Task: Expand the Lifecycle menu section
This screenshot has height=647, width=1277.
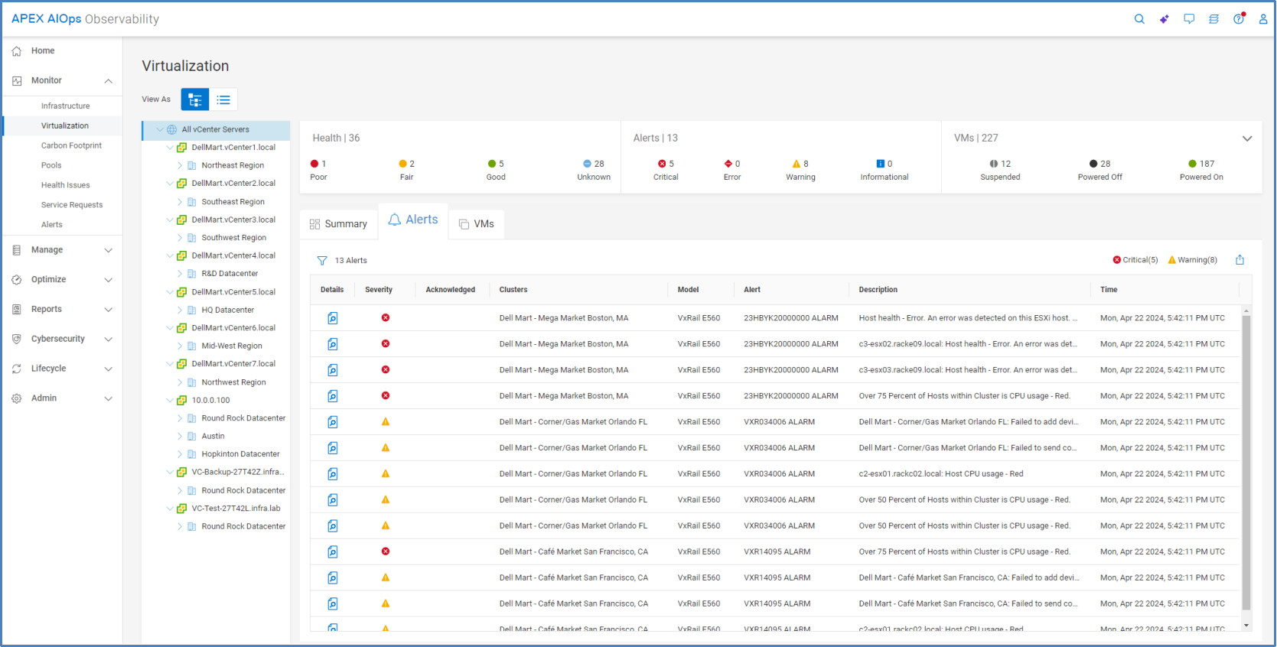Action: click(x=109, y=369)
